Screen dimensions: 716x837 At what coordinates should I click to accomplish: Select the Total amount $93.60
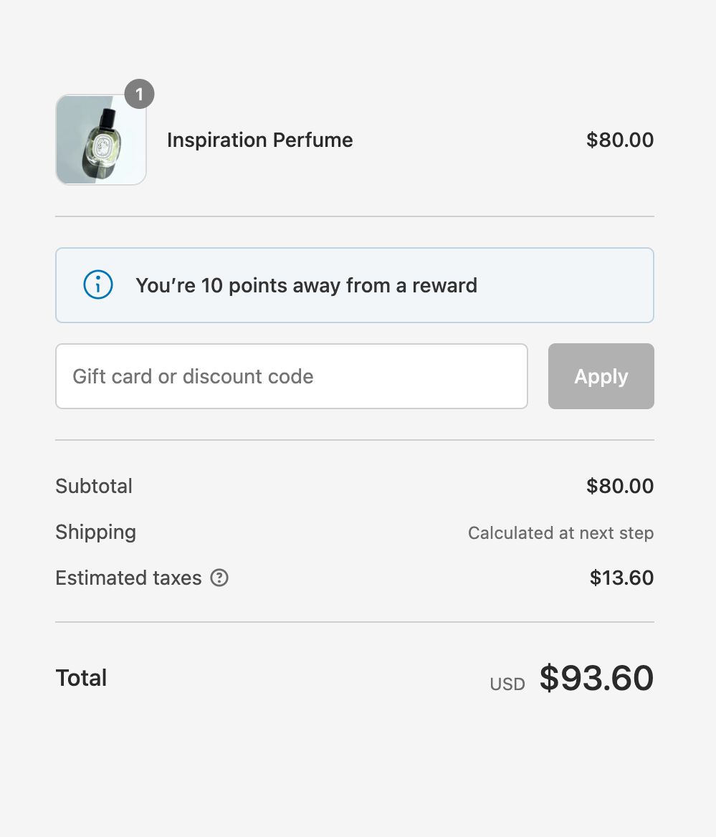tap(596, 677)
